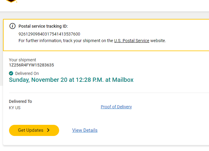The width and height of the screenshot is (209, 151).
Task: Click the KY US destination text
Action: coord(15,108)
